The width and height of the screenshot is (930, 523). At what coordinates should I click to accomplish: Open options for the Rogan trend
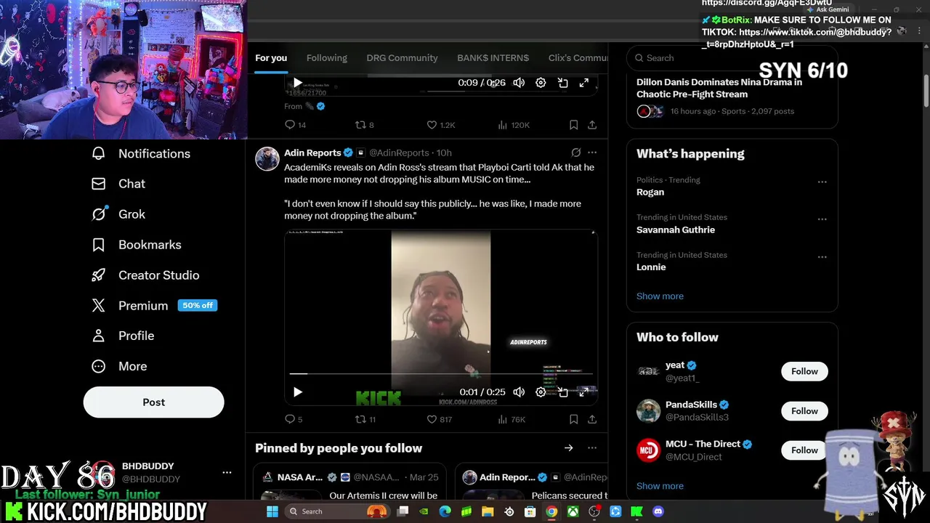[x=822, y=182]
